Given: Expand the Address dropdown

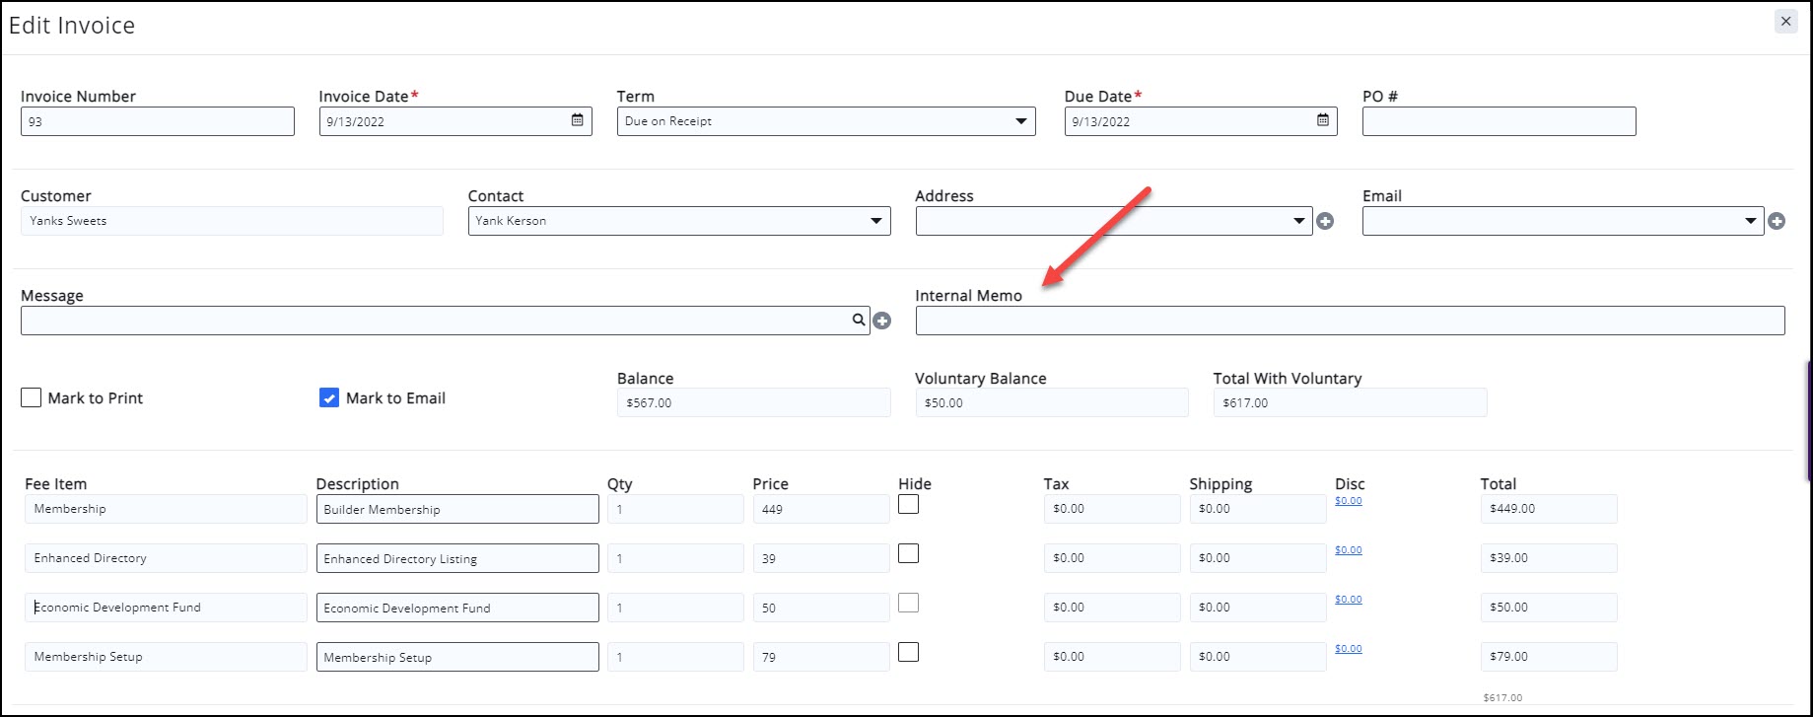Looking at the screenshot, I should click(1298, 221).
